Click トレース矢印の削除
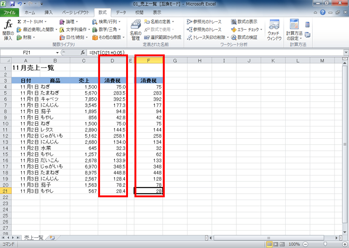The height and width of the screenshot is (248, 349). [x=206, y=37]
